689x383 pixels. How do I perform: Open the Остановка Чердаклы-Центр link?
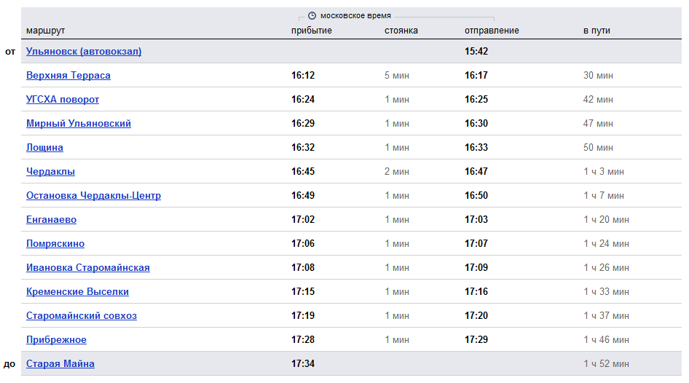coord(93,195)
